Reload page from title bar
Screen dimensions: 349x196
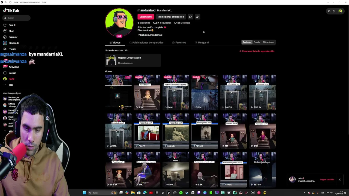[10, 2]
